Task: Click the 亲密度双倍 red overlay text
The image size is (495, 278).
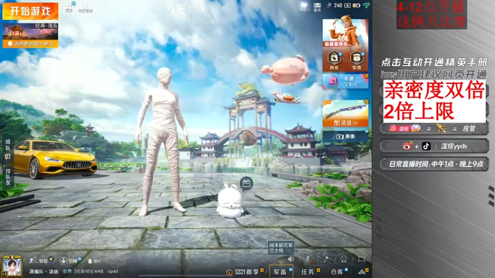Action: [x=434, y=90]
